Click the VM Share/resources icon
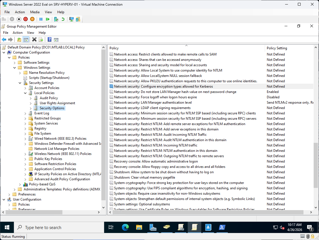Viewport: 319px width, 240px height. tap(78, 19)
